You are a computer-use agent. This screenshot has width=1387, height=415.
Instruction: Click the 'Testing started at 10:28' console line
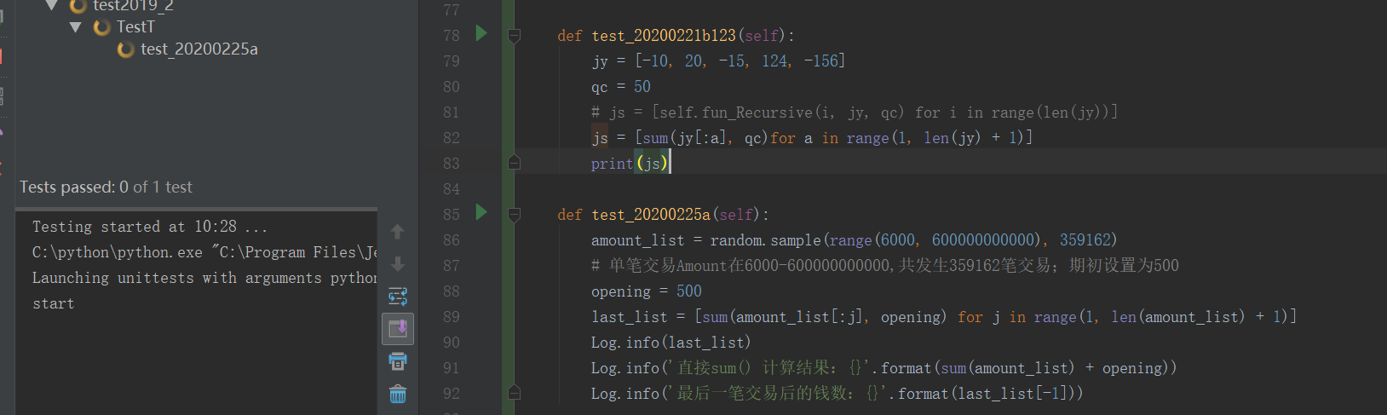[x=150, y=227]
